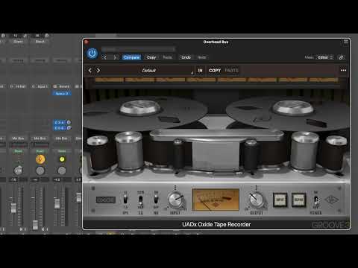Click the upper blue send slot
The image size is (358, 268).
click(60, 122)
